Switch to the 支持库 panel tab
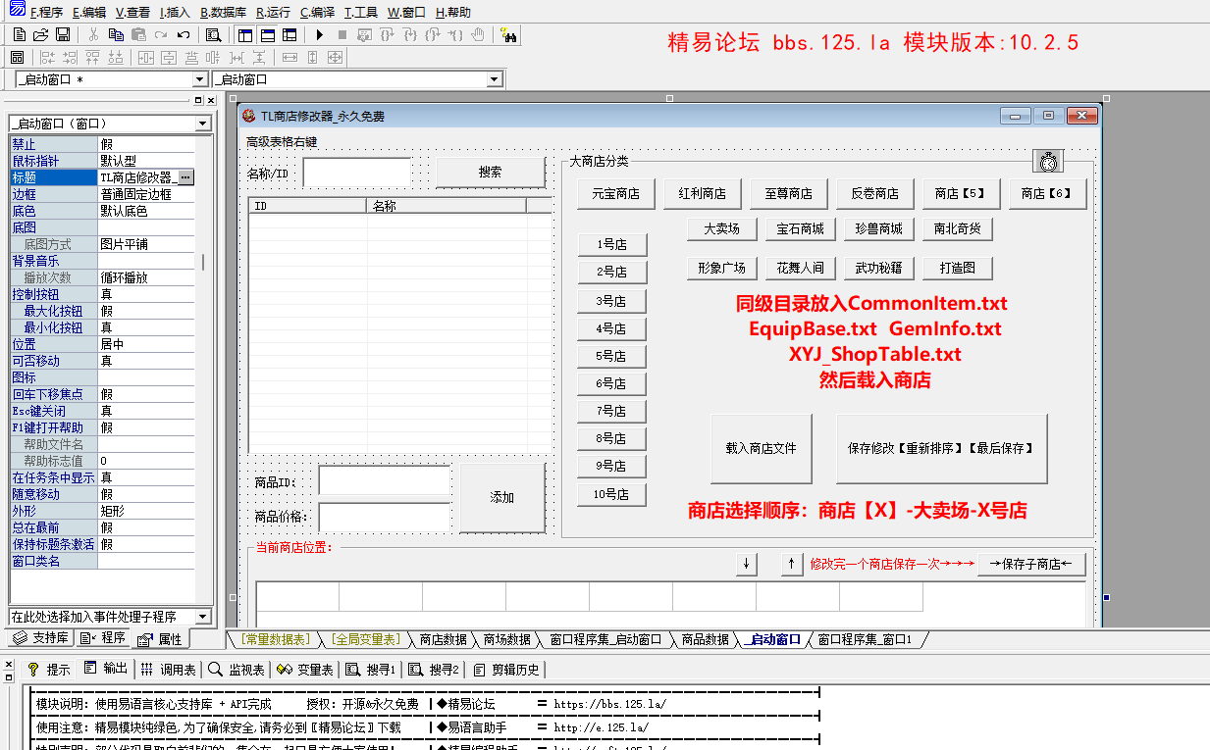The height and width of the screenshot is (750, 1210). pos(41,638)
